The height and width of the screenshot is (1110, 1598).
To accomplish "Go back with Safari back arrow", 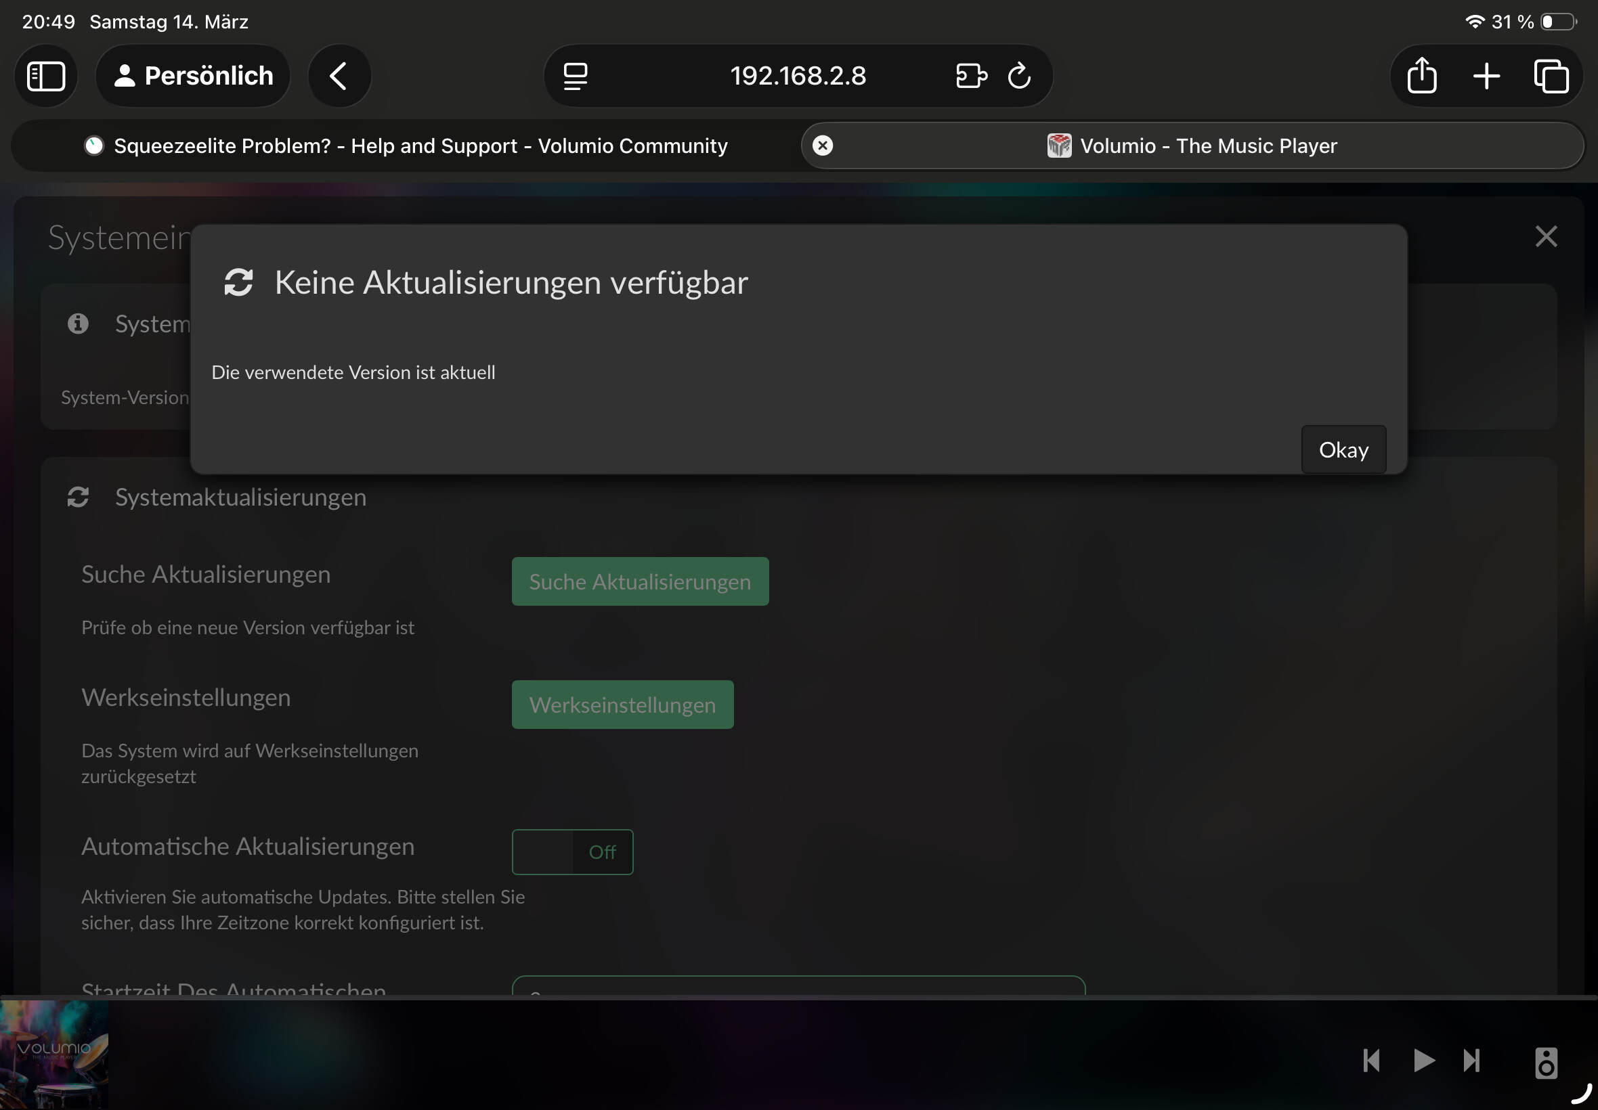I will click(x=339, y=76).
